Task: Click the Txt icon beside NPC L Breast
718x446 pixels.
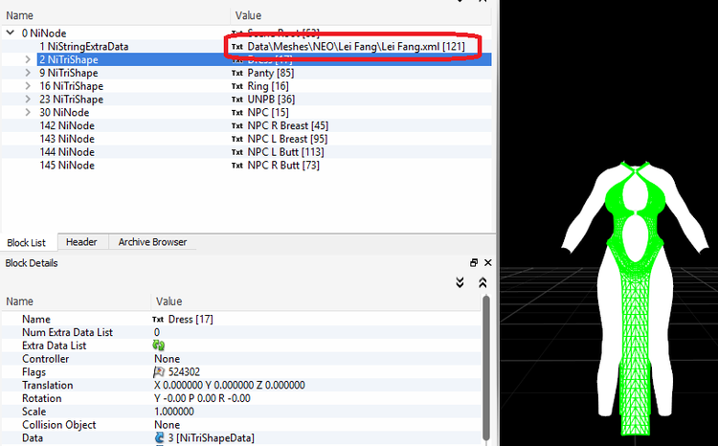Action: click(237, 140)
